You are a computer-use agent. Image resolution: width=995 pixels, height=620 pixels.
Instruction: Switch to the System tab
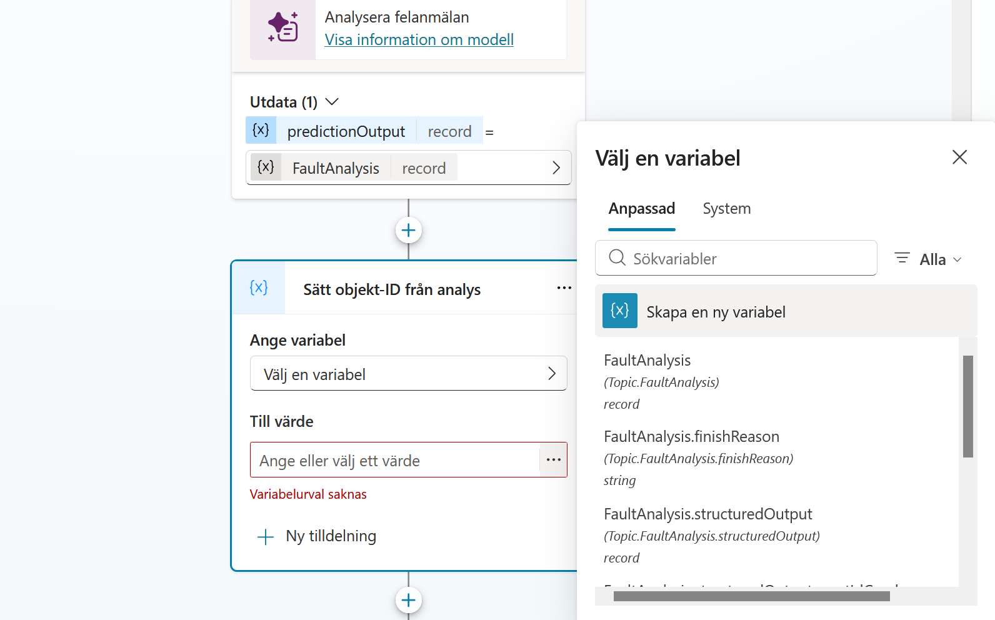coord(727,209)
